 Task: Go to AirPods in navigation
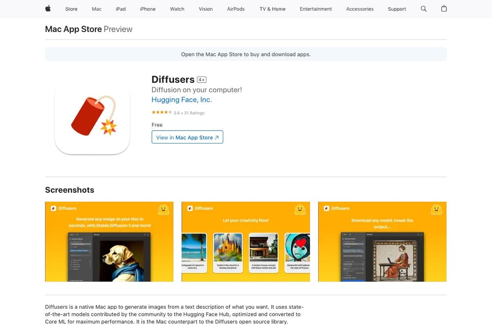coord(236,9)
